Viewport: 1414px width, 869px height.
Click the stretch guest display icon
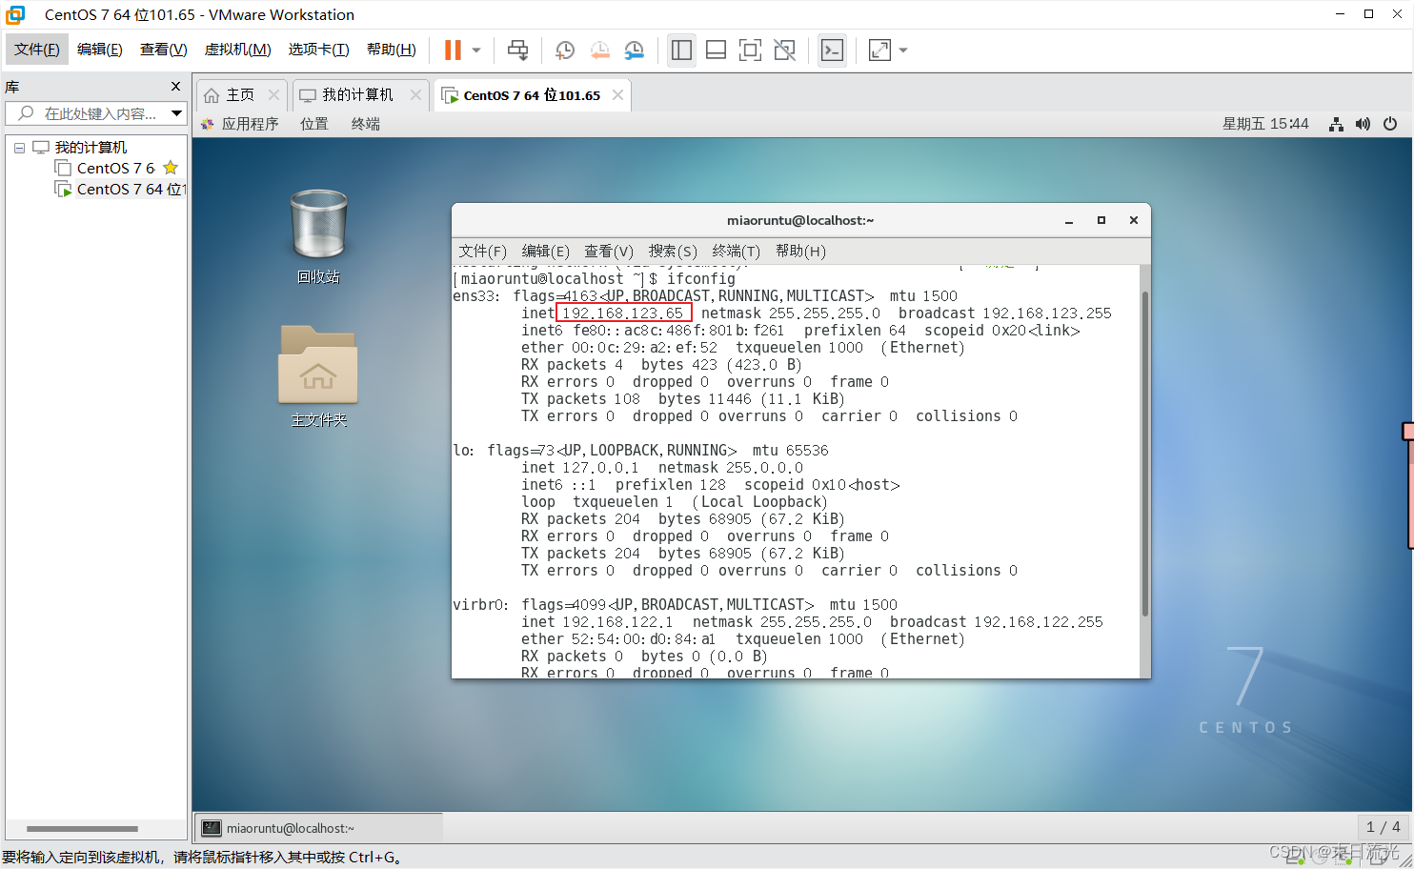pos(879,50)
